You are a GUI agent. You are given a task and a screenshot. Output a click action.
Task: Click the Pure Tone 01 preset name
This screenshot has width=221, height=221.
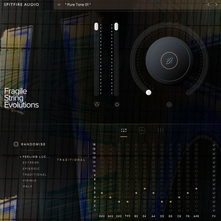[78, 5]
